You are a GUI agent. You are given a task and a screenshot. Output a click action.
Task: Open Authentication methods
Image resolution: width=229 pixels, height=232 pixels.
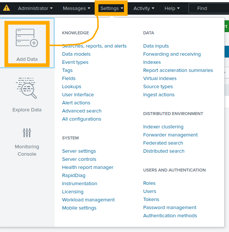(170, 216)
